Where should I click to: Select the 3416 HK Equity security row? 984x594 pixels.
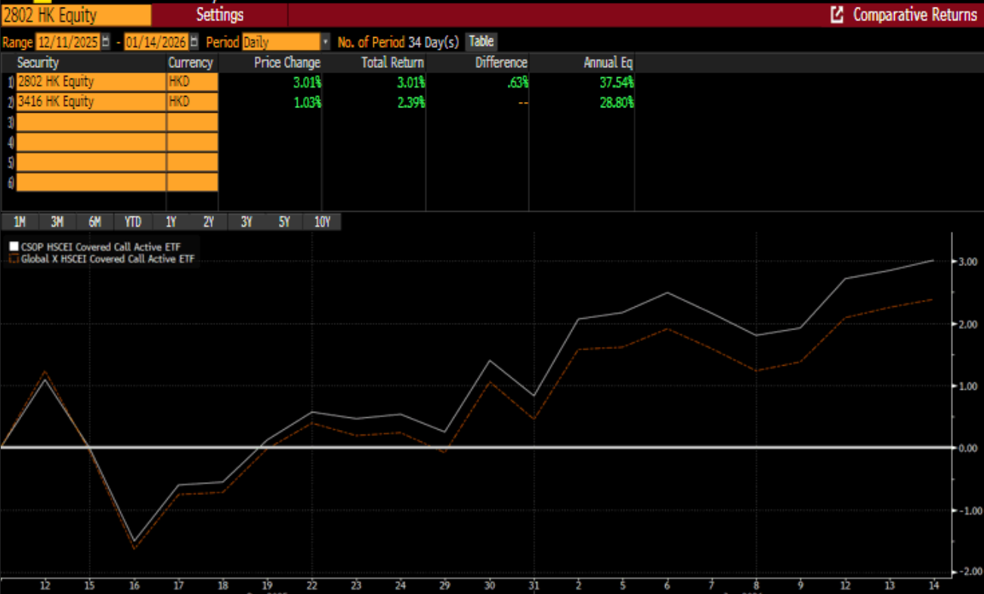91,102
